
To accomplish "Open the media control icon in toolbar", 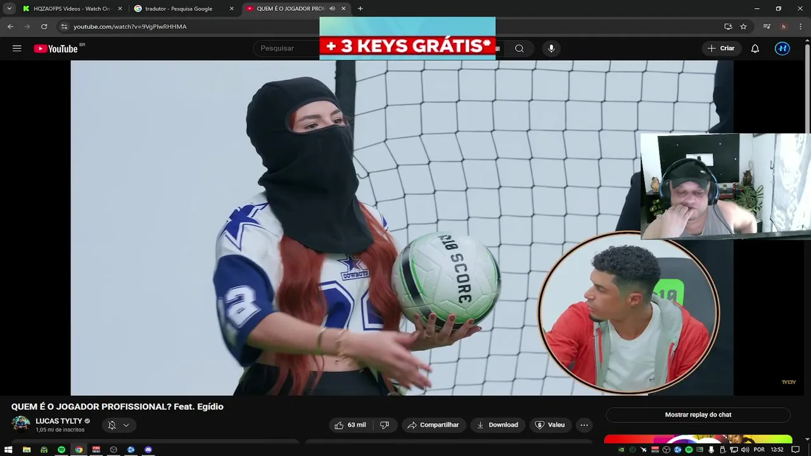I will click(767, 27).
